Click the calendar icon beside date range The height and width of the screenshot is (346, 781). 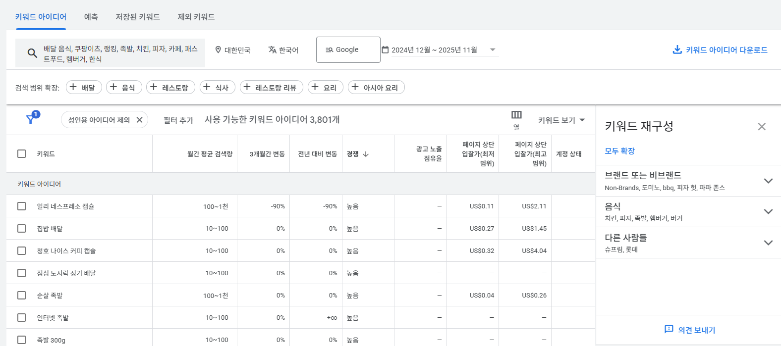coord(385,49)
